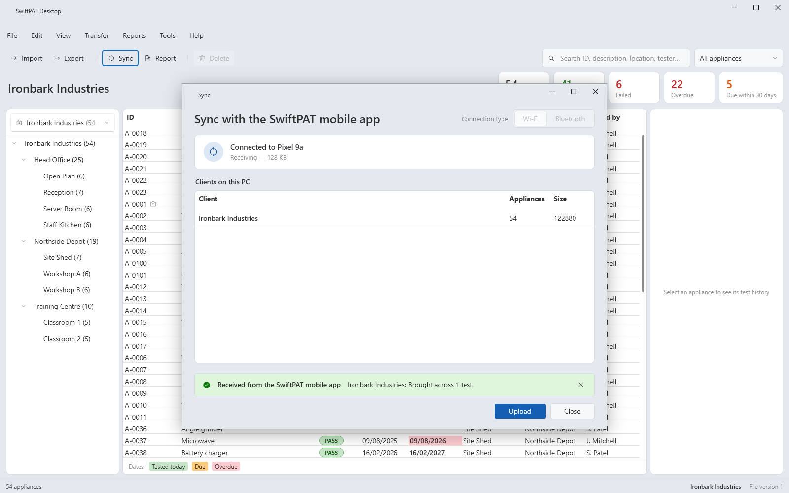Collapse the Northside Depot tree node
The image size is (789, 493).
(24, 241)
